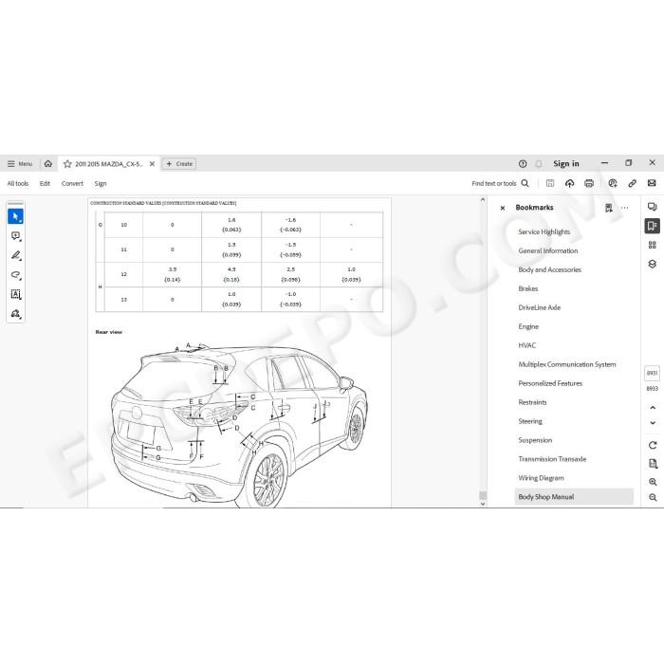Open the Brakes bookmark

(x=528, y=288)
